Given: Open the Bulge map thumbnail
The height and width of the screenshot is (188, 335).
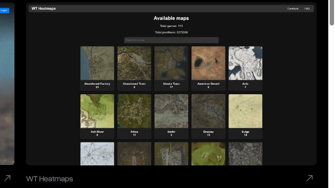Looking at the screenshot, I should pyautogui.click(x=245, y=111).
